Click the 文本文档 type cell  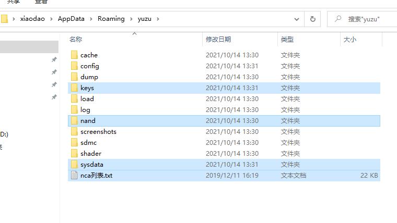tap(294, 175)
